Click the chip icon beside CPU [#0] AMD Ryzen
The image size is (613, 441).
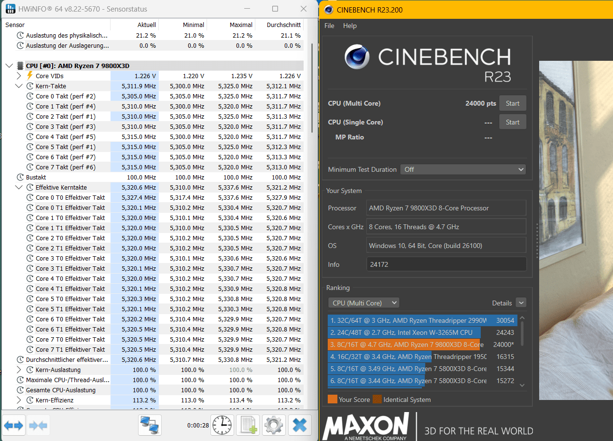pos(20,66)
